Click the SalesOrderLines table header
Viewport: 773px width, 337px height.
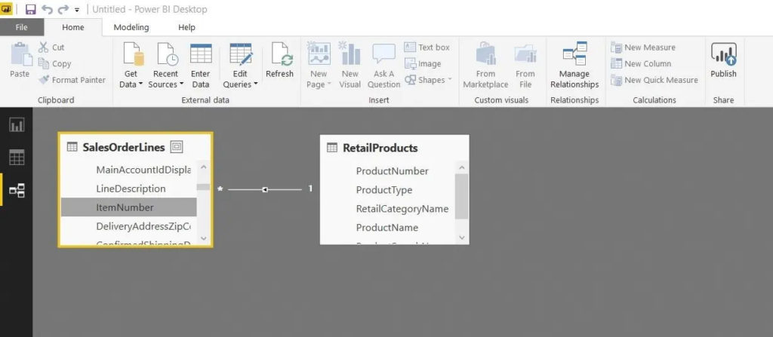pyautogui.click(x=123, y=147)
